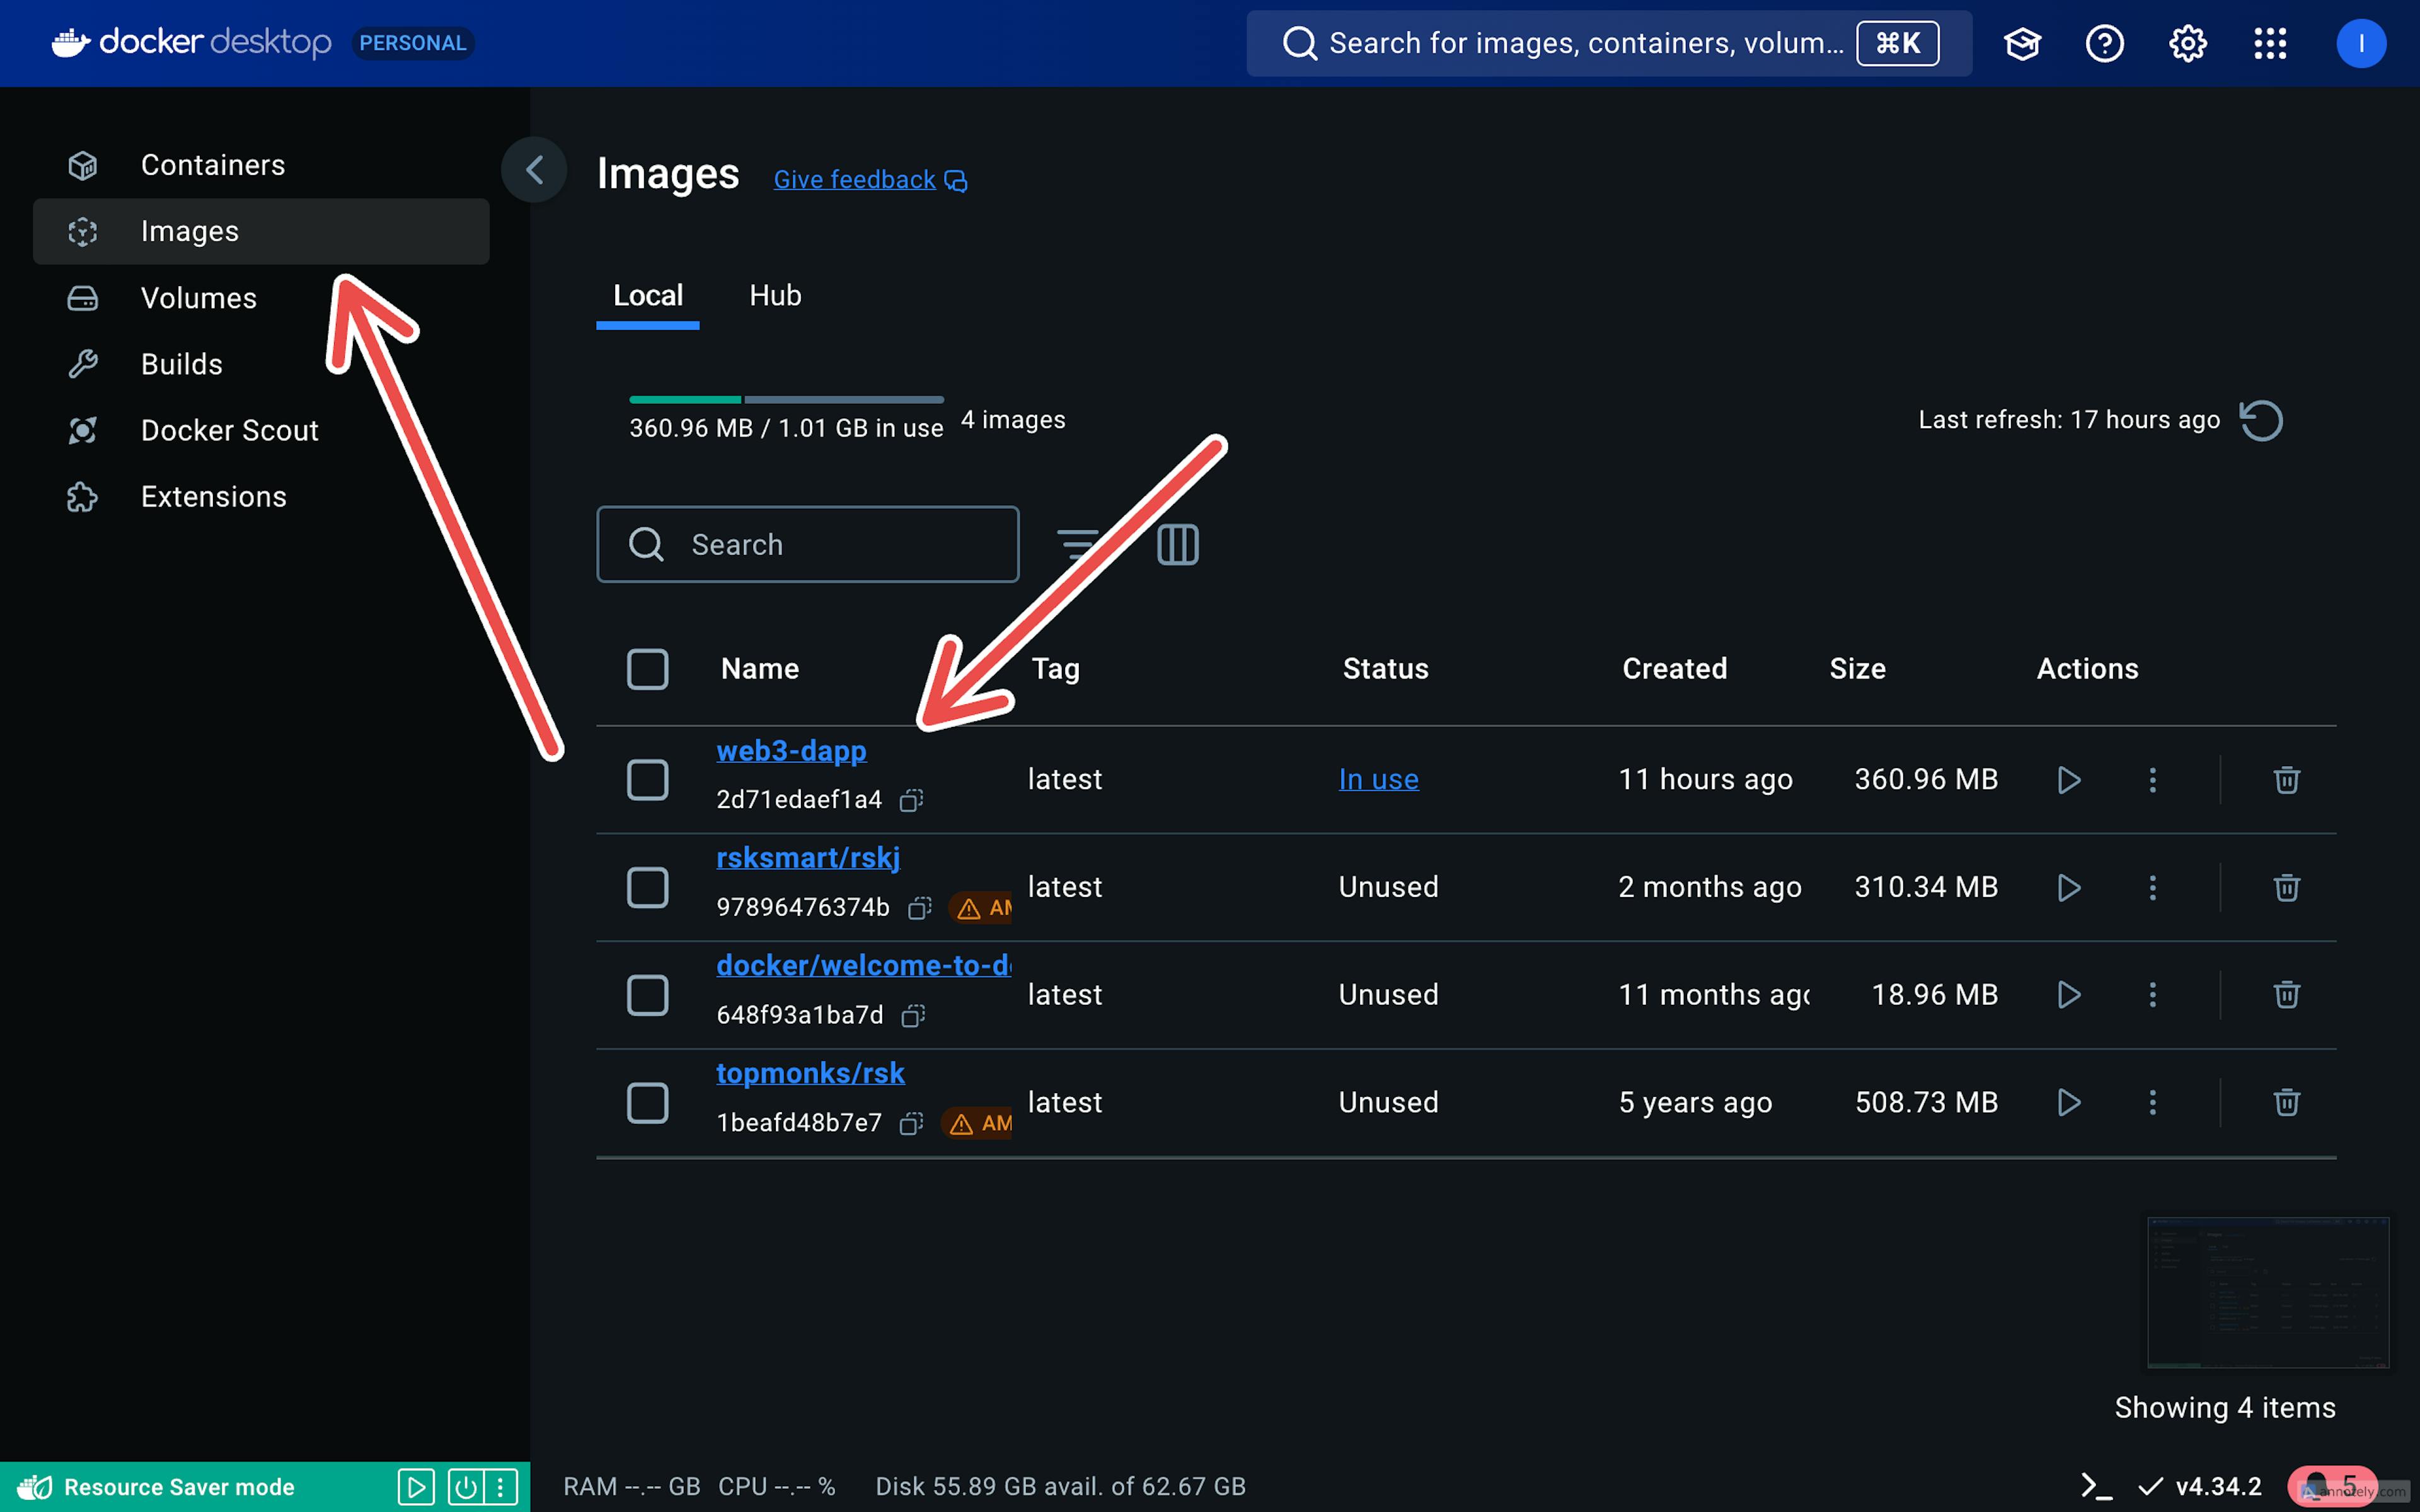The width and height of the screenshot is (2420, 1512).
Task: Delete the rsksmart/rskj image
Action: click(x=2287, y=887)
